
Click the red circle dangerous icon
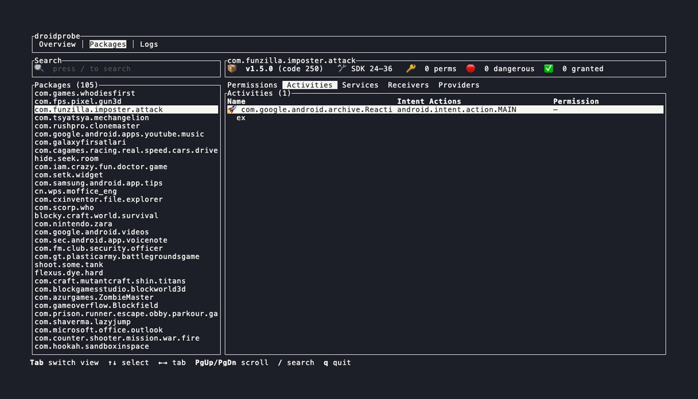click(x=471, y=69)
